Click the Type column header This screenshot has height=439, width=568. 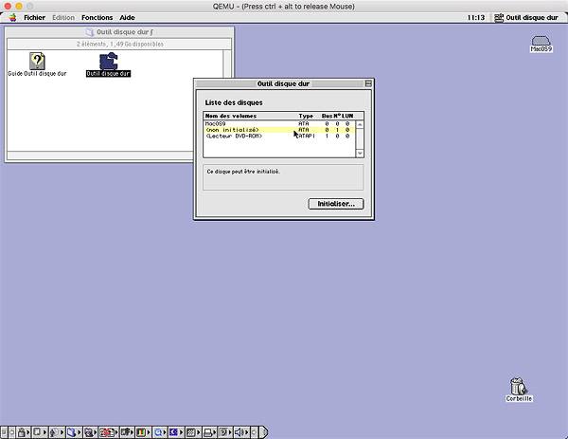coord(306,116)
